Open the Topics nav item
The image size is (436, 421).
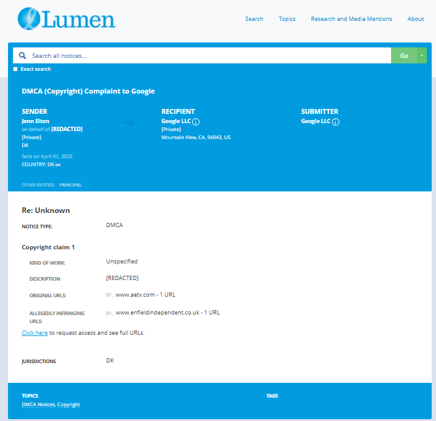(x=287, y=19)
